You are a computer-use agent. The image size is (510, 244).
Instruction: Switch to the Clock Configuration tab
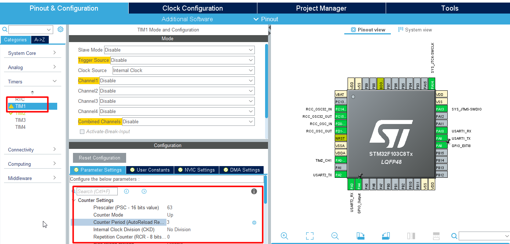(x=193, y=8)
